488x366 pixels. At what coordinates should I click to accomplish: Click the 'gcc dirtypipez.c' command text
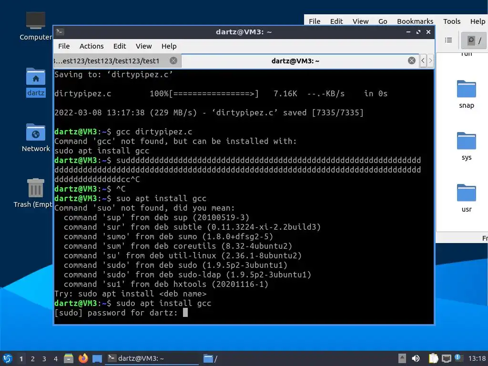click(154, 132)
